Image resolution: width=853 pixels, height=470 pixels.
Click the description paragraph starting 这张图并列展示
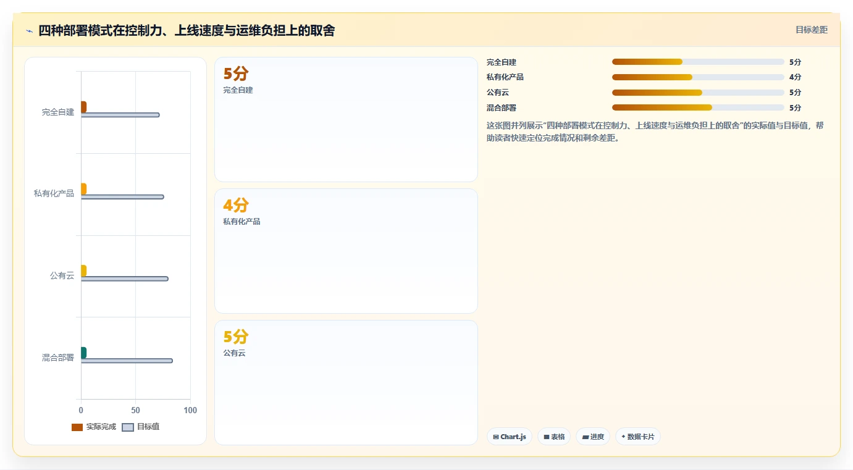(x=655, y=132)
